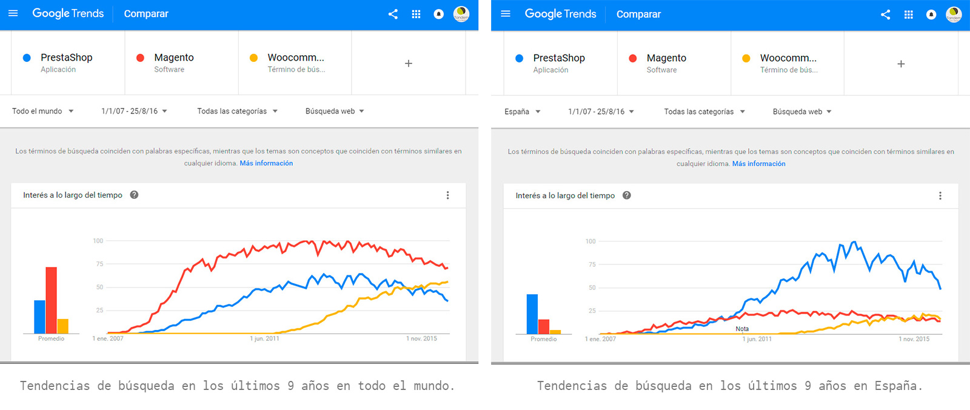Click the help icon beside left 'Interés a lo largo del tiempo'
970x410 pixels.
pos(134,195)
